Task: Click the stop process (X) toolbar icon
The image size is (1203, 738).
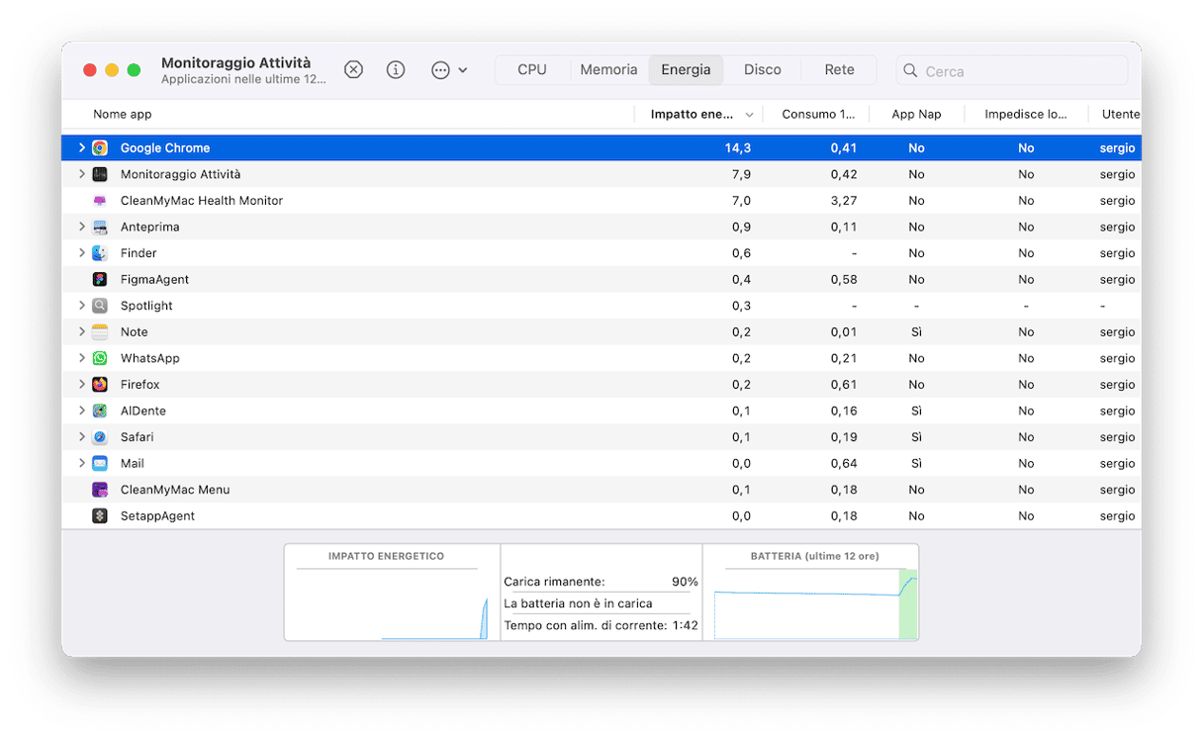Action: pyautogui.click(x=353, y=70)
